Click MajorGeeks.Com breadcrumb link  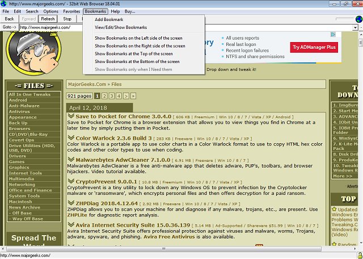click(x=87, y=84)
